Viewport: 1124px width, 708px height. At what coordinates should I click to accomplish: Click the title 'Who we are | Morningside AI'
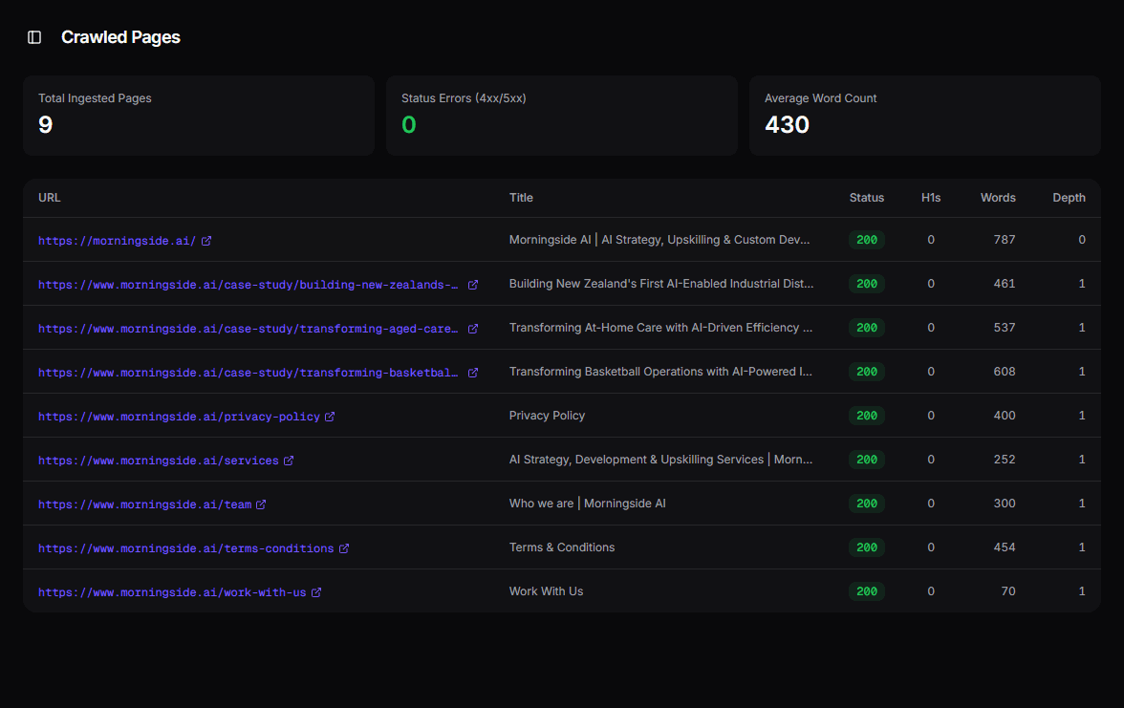pyautogui.click(x=587, y=503)
